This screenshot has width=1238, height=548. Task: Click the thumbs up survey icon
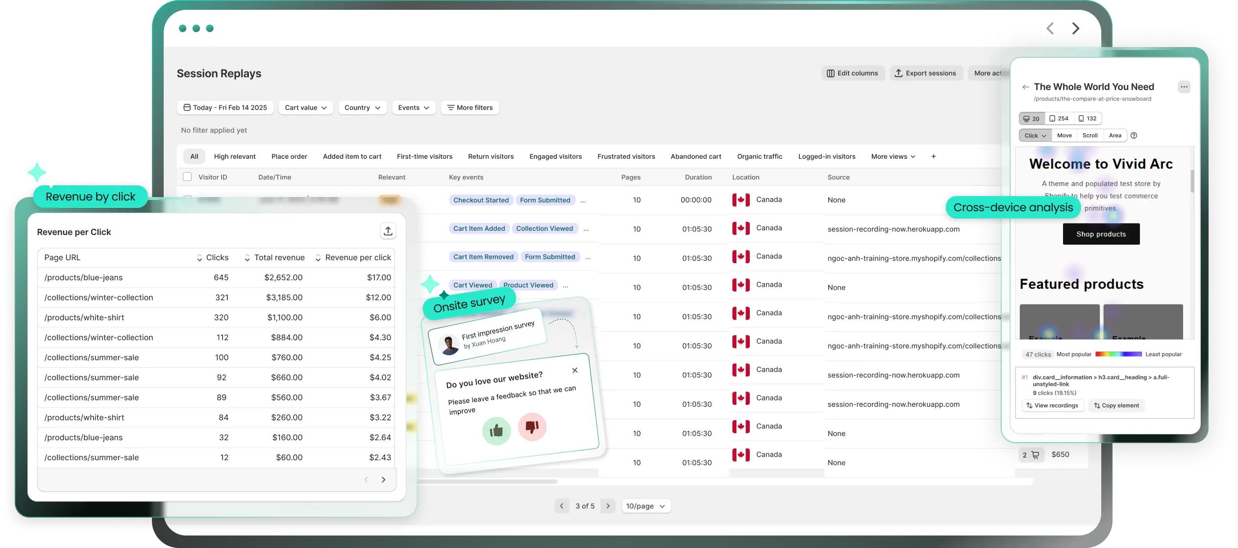pyautogui.click(x=496, y=431)
